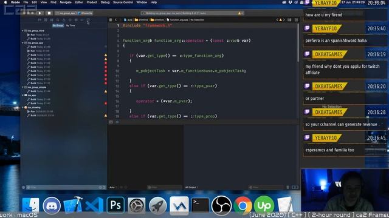Open the Launchpad rocket icon in the Dock
Image resolution: width=389 pixels, height=218 pixels.
(158, 205)
